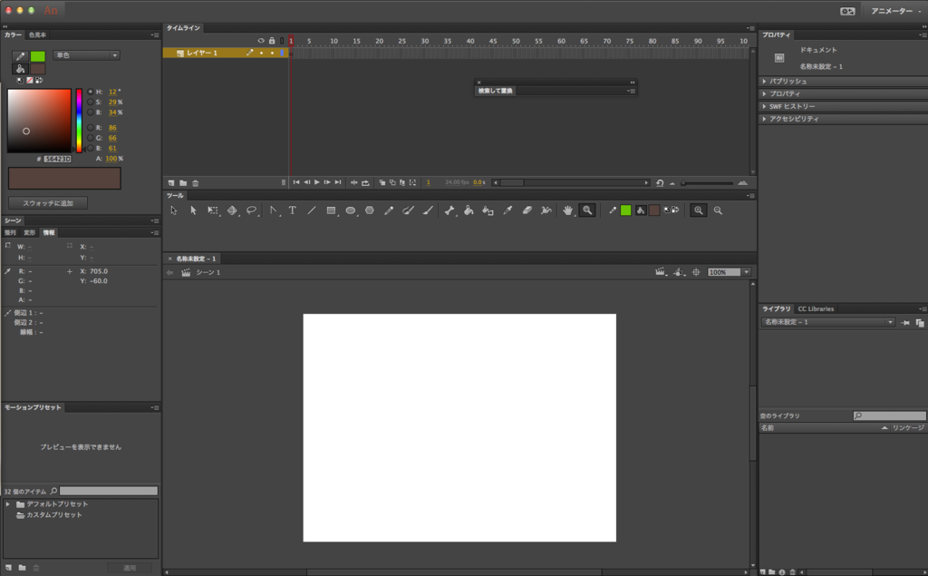Open the library document dropdown 名称未設定 - 1
Screen dimensions: 928x576
pyautogui.click(x=827, y=322)
